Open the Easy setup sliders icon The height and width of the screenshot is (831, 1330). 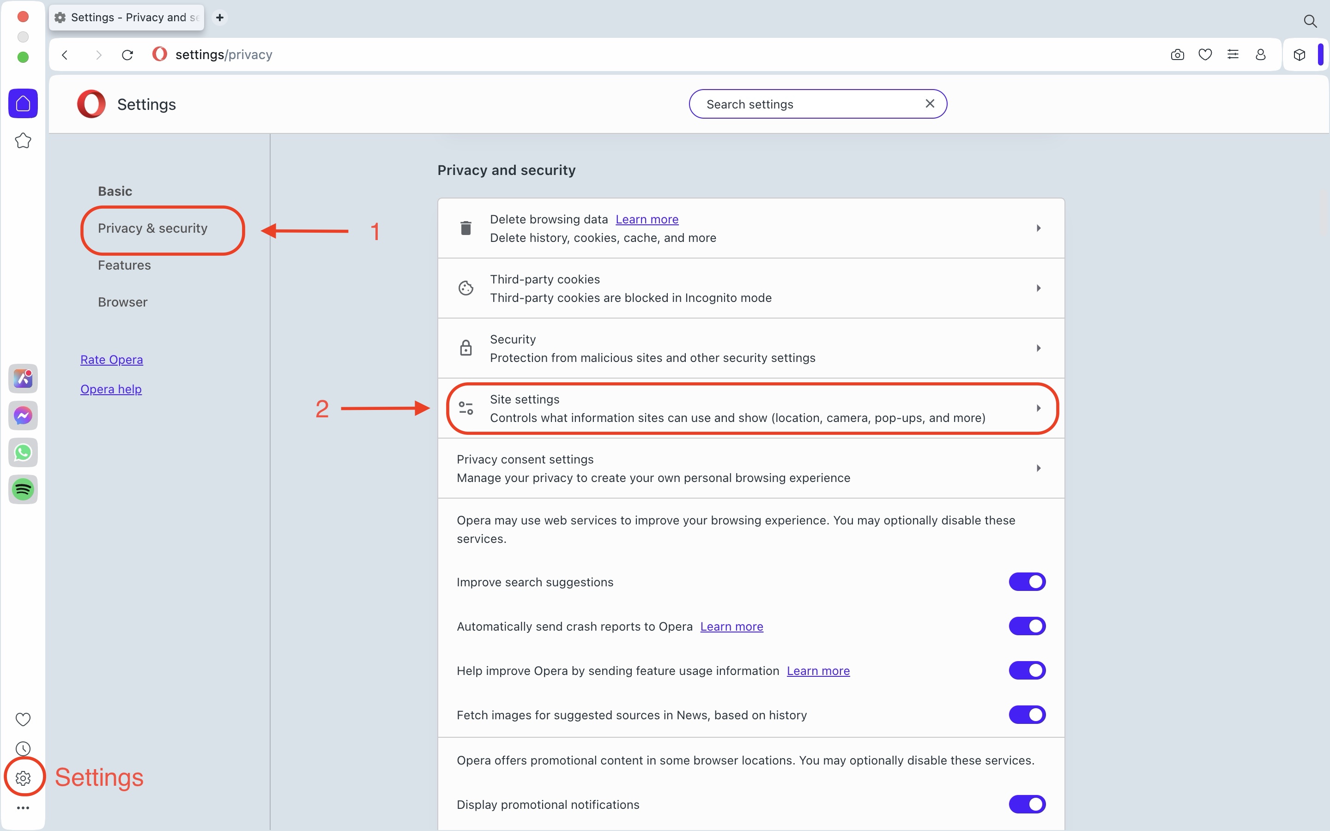point(1233,54)
